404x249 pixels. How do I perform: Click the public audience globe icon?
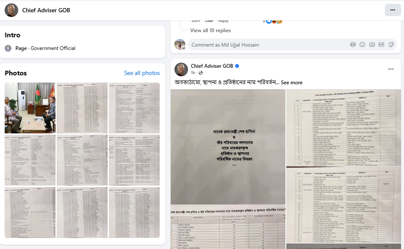[x=200, y=73]
